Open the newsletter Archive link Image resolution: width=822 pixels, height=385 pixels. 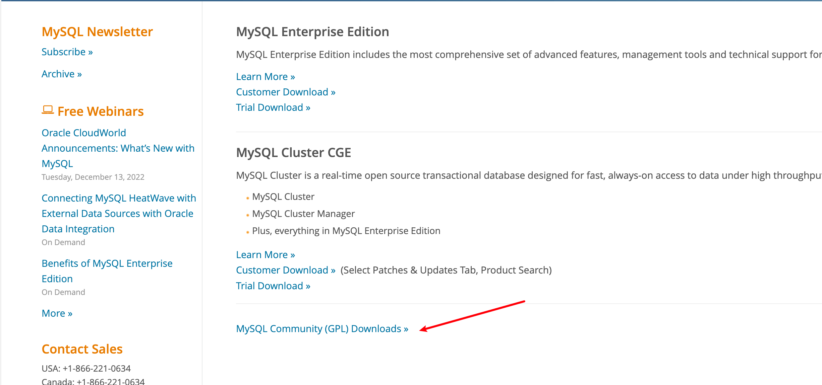62,74
